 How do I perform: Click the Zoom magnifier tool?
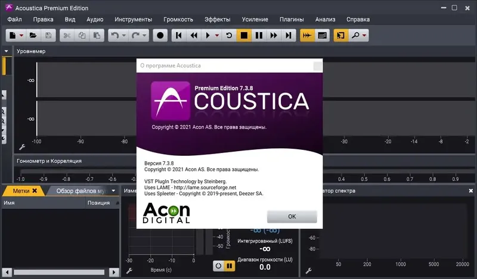(x=355, y=36)
